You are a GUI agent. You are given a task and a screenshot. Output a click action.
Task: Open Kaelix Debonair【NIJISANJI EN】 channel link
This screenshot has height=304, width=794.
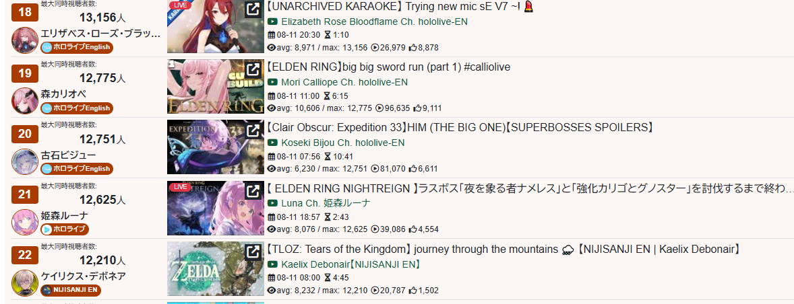click(x=351, y=264)
